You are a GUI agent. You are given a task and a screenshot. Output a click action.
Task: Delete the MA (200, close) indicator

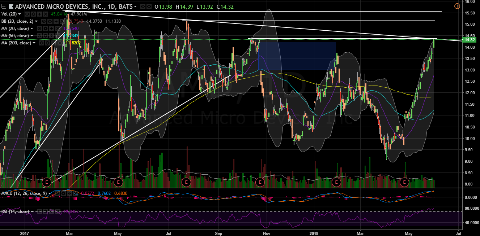pyautogui.click(x=60, y=43)
